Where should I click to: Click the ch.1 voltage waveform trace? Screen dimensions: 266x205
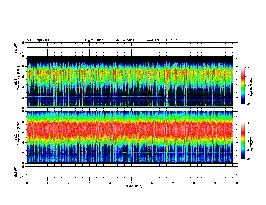(130, 48)
